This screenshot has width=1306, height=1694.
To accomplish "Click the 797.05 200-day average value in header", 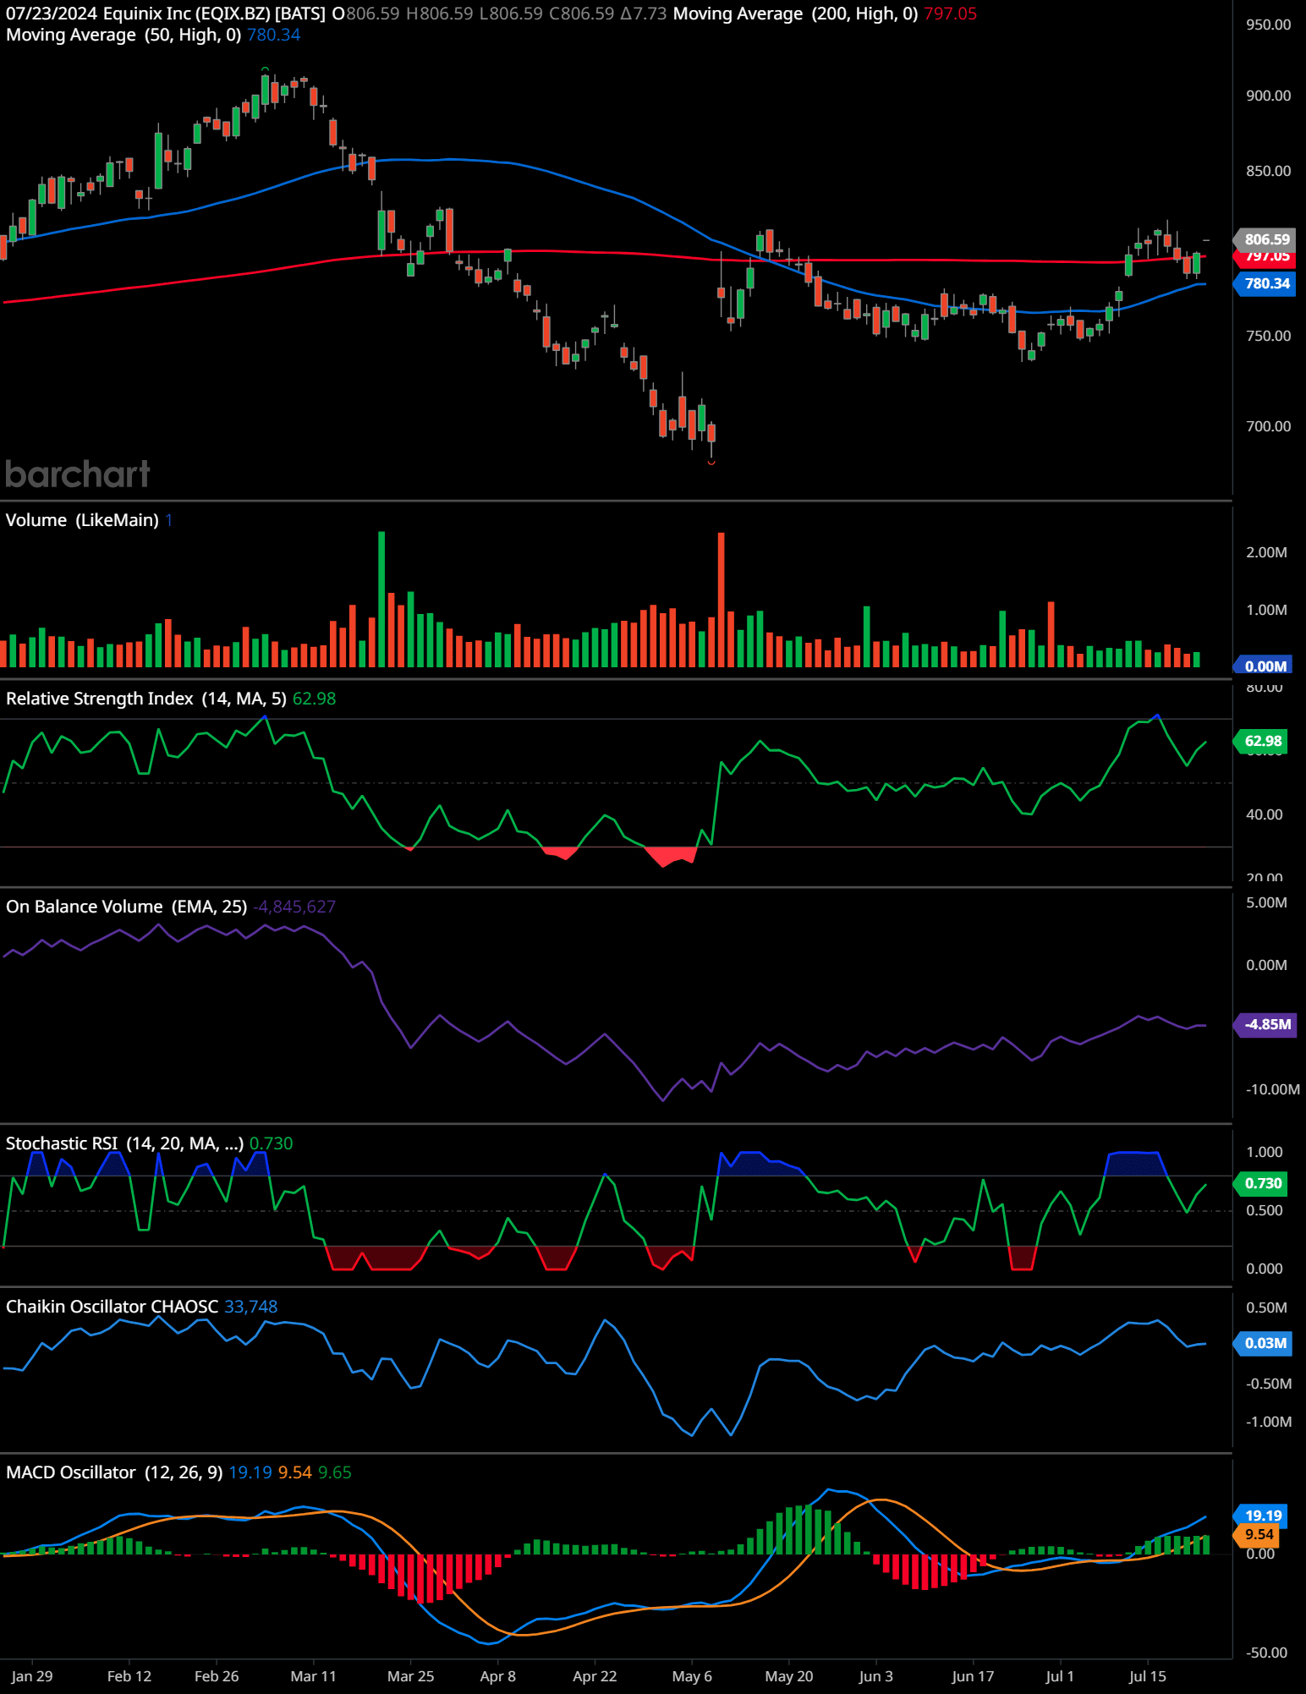I will (950, 14).
